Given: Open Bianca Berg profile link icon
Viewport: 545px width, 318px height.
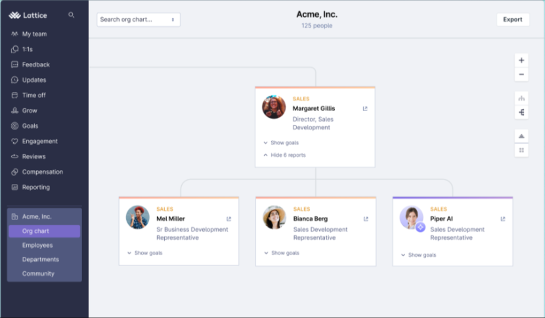Looking at the screenshot, I should coord(366,219).
